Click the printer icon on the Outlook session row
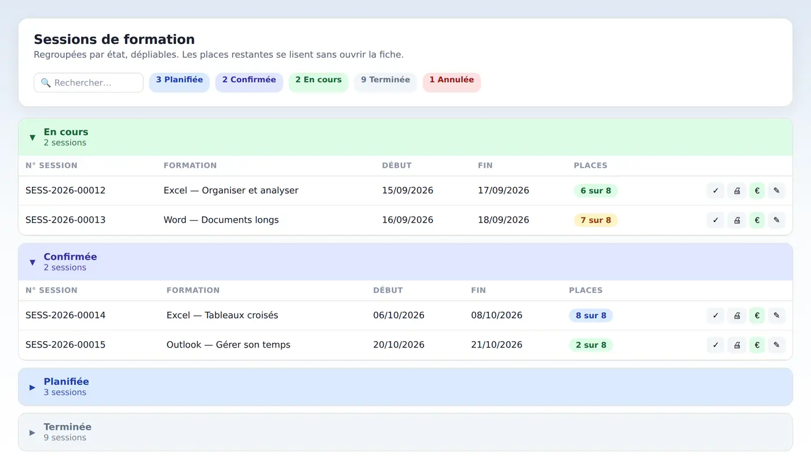811x476 pixels. pyautogui.click(x=737, y=345)
